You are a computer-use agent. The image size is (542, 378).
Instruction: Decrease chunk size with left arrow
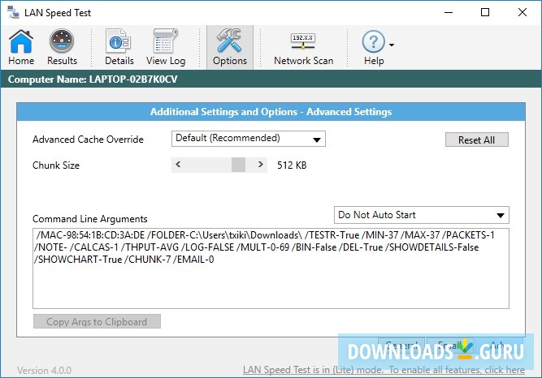click(x=178, y=165)
